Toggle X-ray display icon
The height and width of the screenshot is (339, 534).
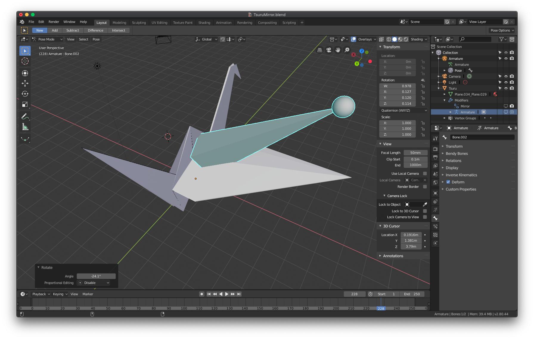click(381, 39)
